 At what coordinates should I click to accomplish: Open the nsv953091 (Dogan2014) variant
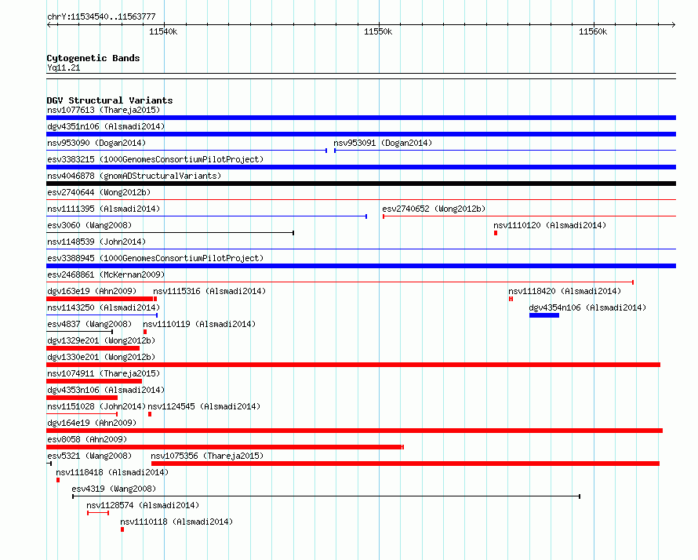click(x=383, y=143)
